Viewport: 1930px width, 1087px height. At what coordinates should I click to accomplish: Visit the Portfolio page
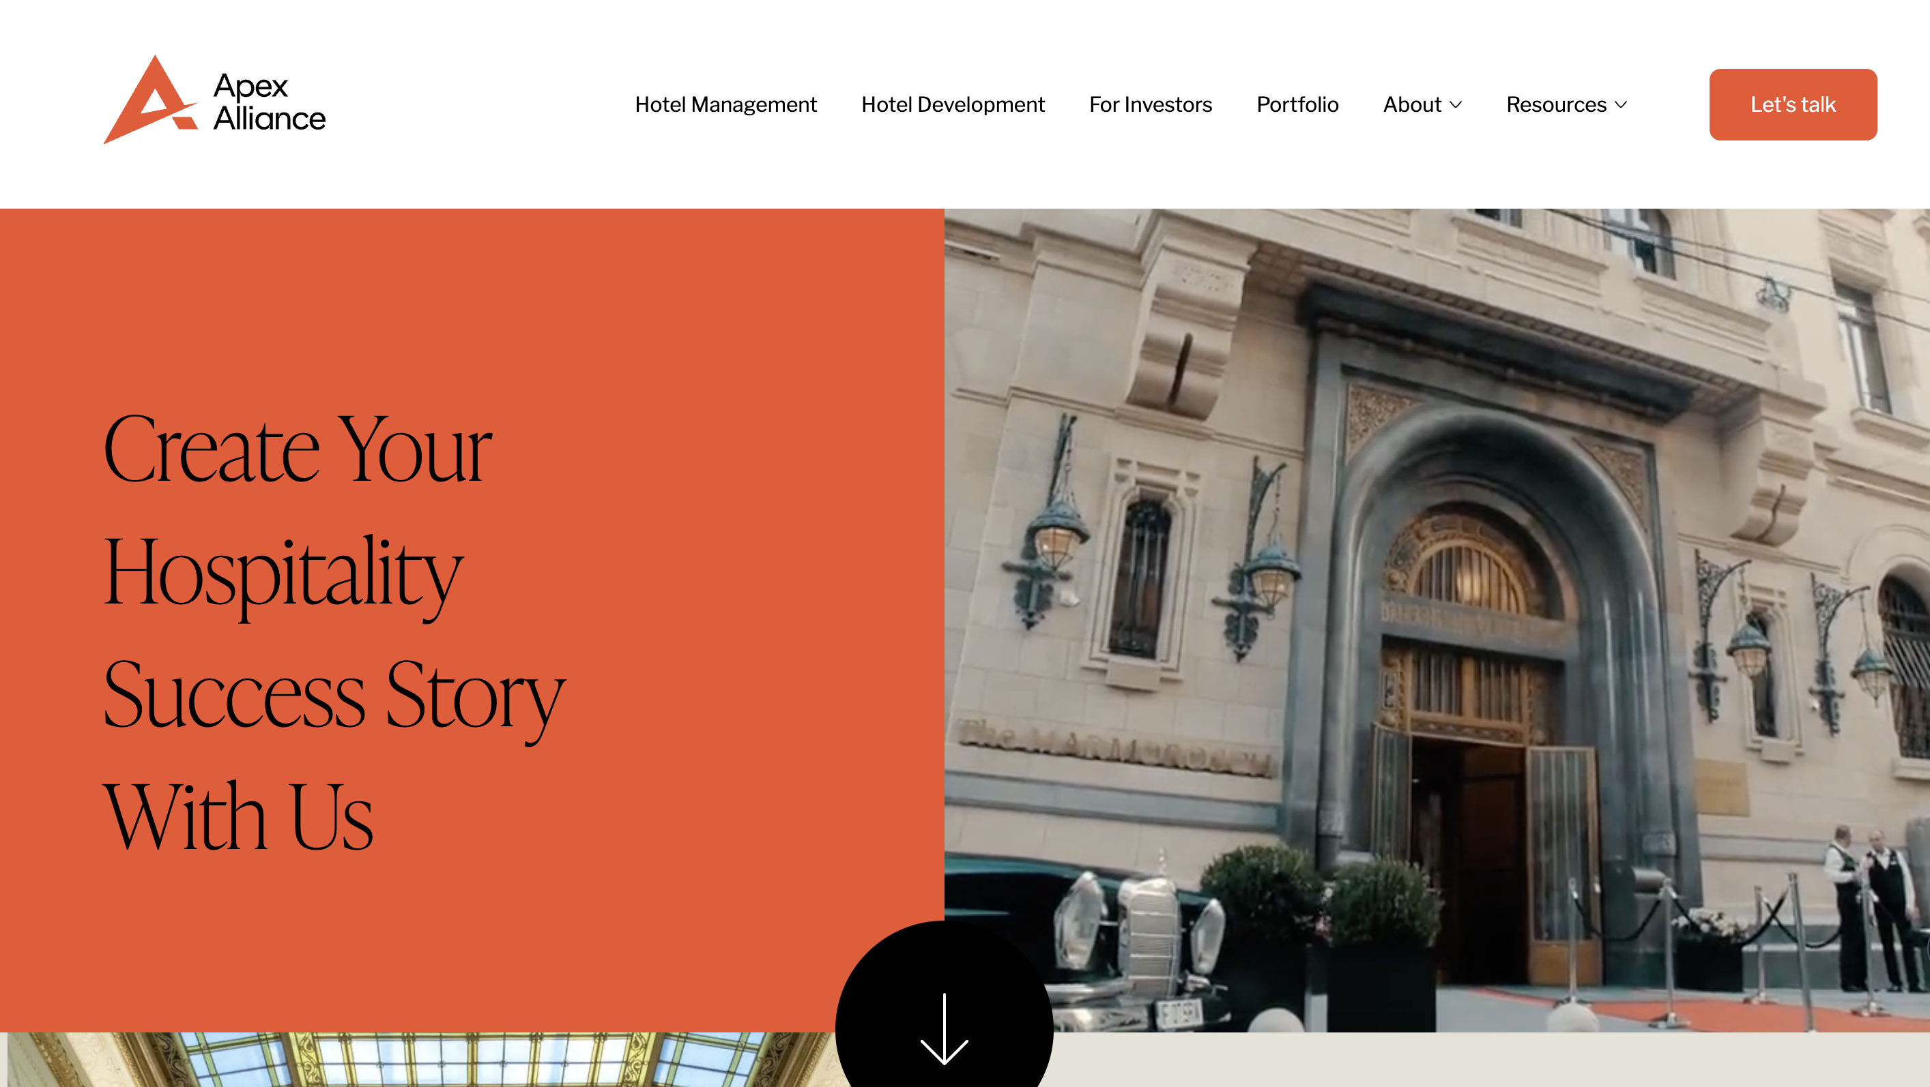pos(1297,104)
